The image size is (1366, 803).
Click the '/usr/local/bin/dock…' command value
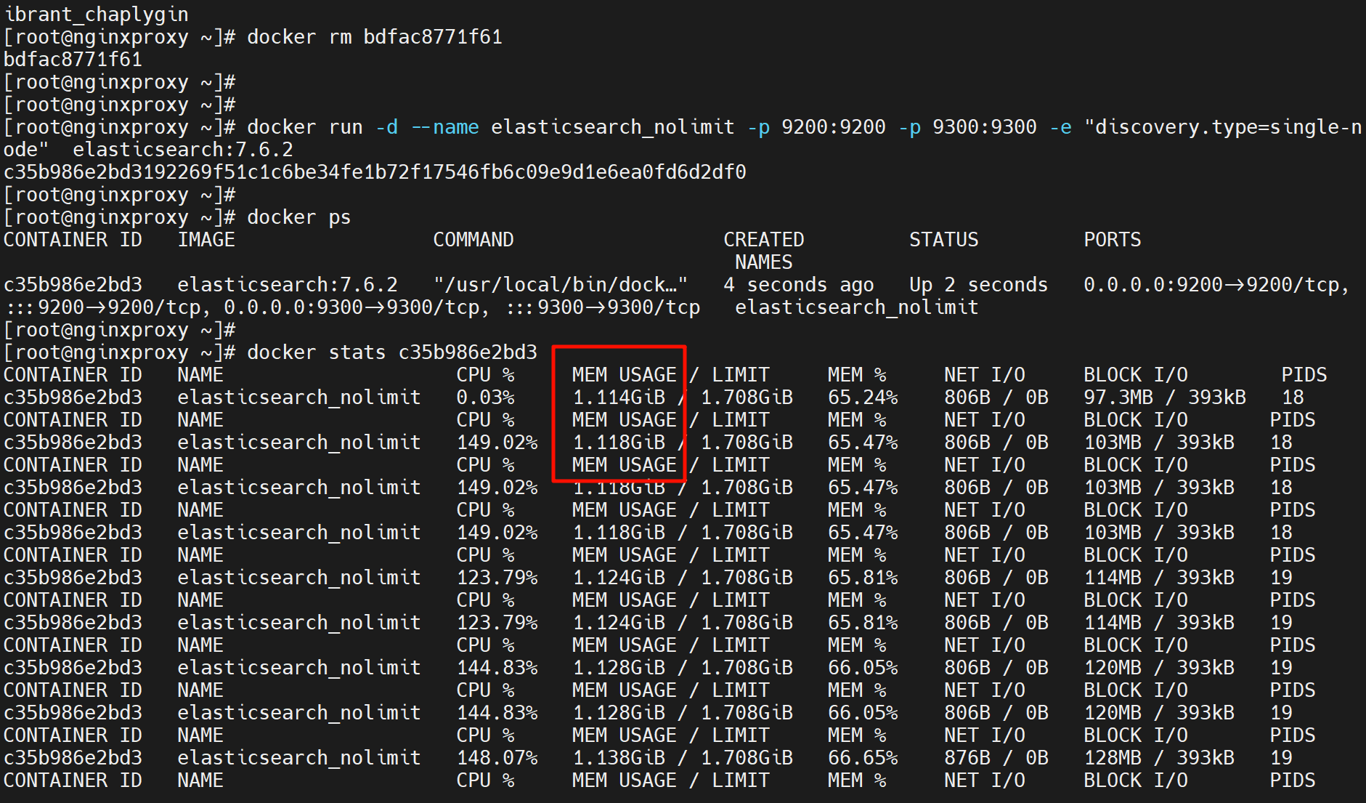point(560,285)
